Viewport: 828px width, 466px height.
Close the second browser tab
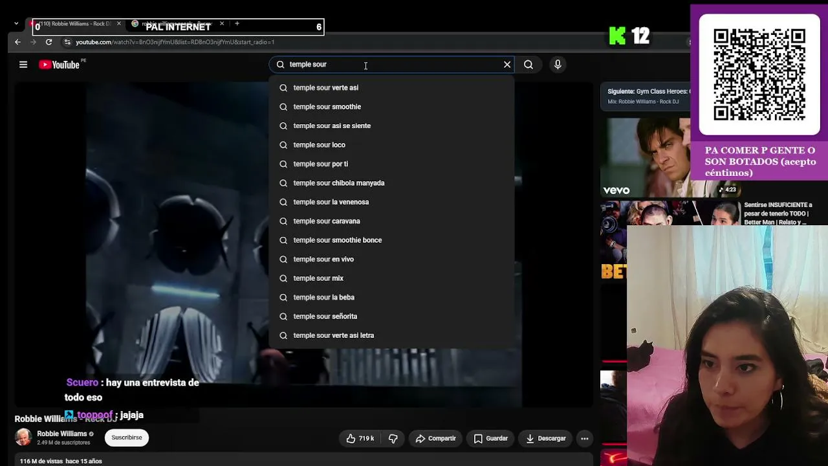pyautogui.click(x=222, y=24)
